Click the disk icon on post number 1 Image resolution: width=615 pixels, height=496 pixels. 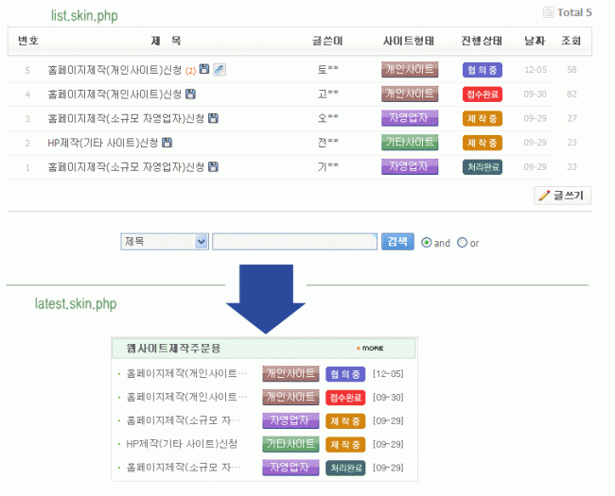tap(213, 167)
